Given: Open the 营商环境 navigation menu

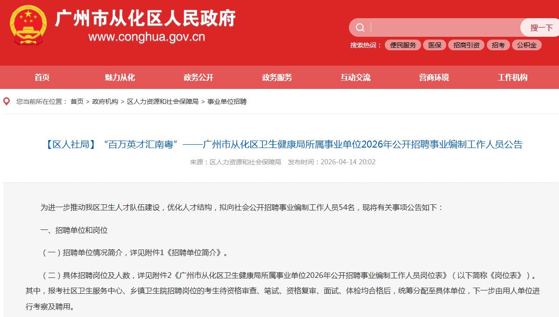Looking at the screenshot, I should [x=435, y=77].
